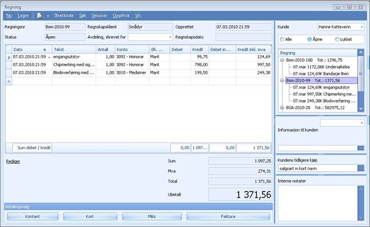Click the Ny menu item

(9, 15)
